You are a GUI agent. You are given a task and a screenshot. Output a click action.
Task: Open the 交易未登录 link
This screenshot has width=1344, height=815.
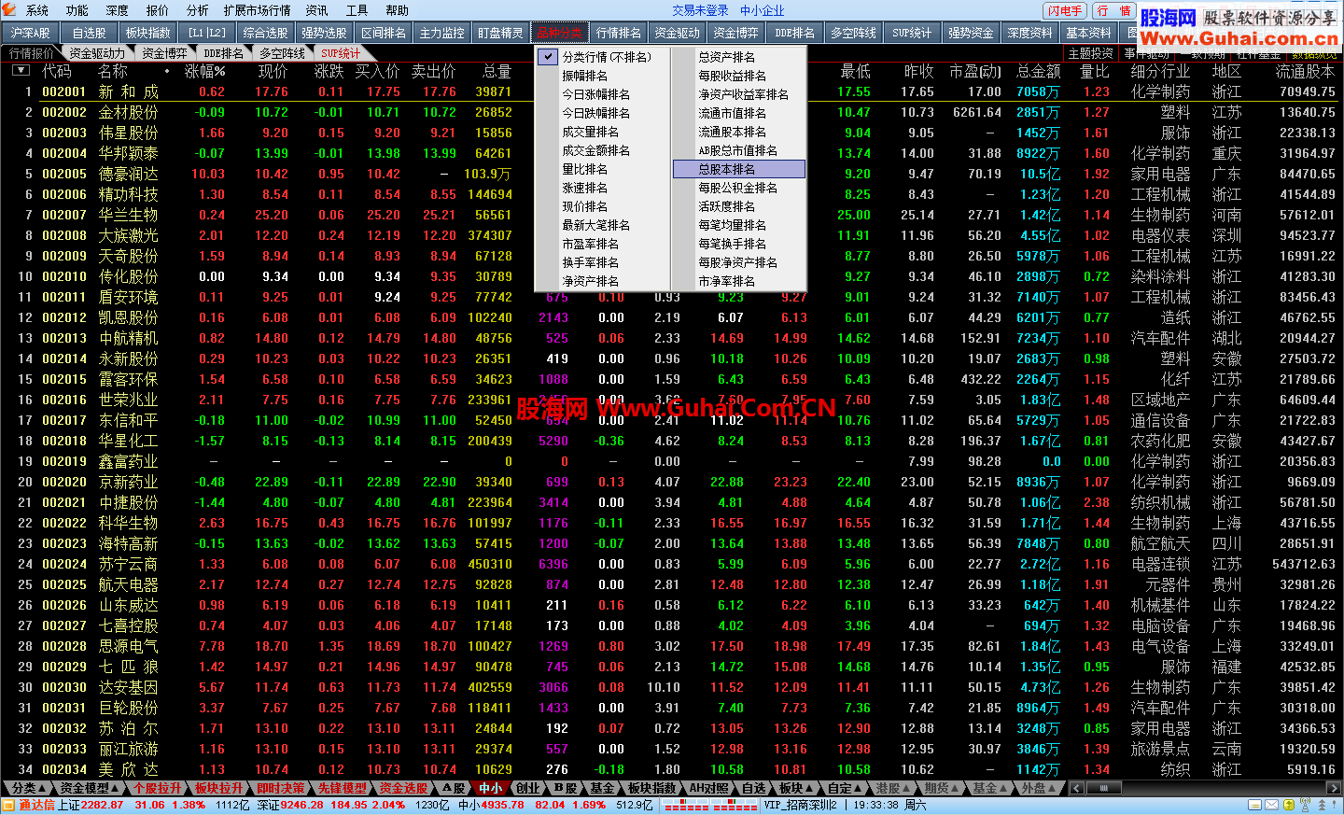point(700,10)
